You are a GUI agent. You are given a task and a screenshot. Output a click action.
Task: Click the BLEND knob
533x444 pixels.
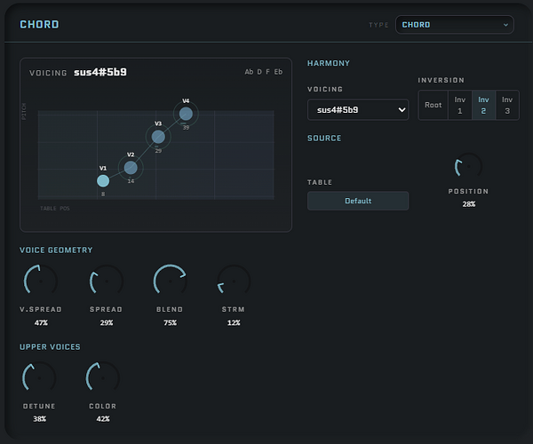[170, 281]
